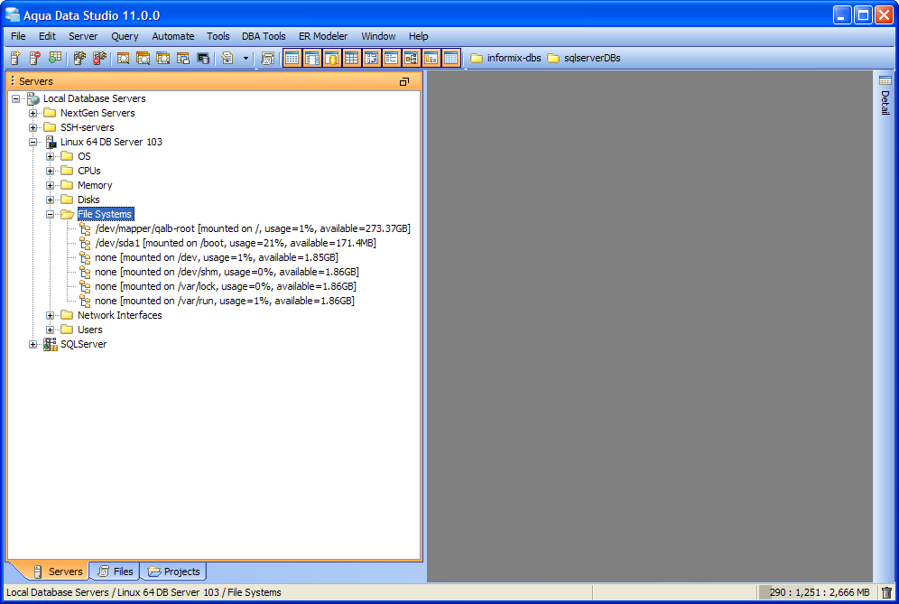The width and height of the screenshot is (899, 604).
Task: Collapse the Linux 64 DB Server 103 node
Action: [x=32, y=142]
